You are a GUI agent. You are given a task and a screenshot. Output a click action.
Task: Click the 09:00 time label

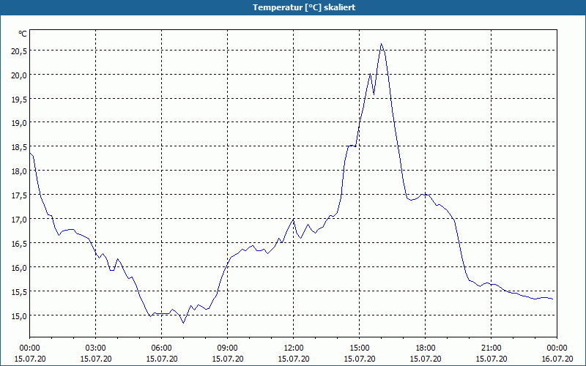click(228, 348)
